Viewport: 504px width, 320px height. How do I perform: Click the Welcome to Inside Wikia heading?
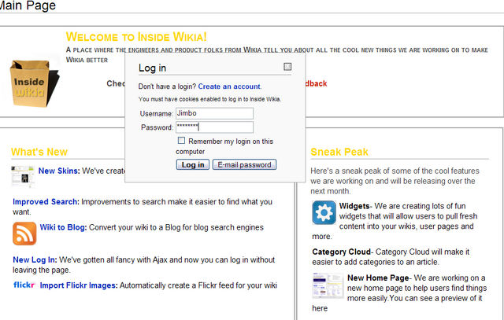pyautogui.click(x=136, y=37)
